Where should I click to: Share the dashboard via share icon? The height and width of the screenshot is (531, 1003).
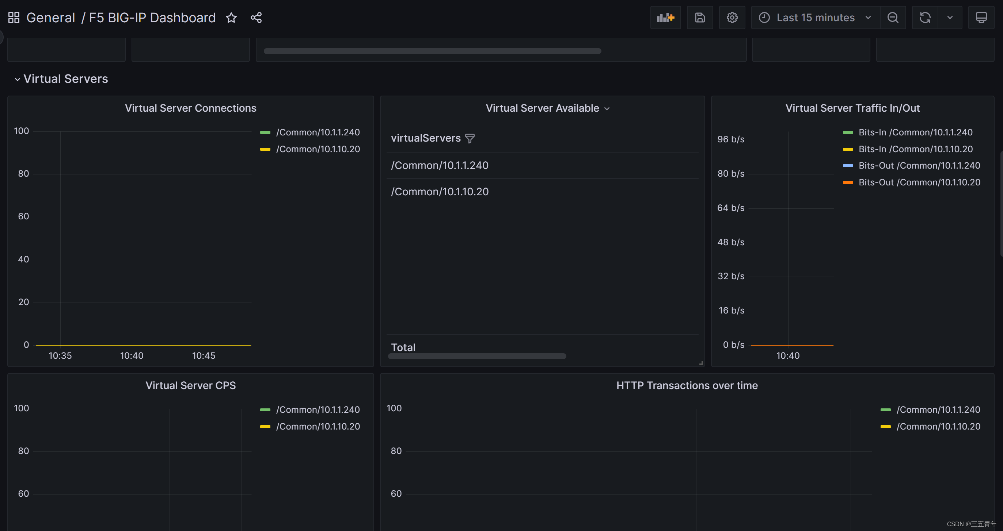coord(256,18)
